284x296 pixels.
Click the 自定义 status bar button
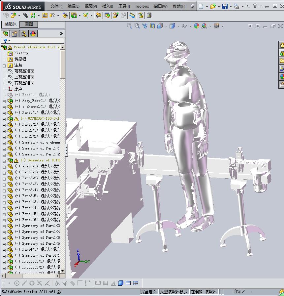[239, 292]
